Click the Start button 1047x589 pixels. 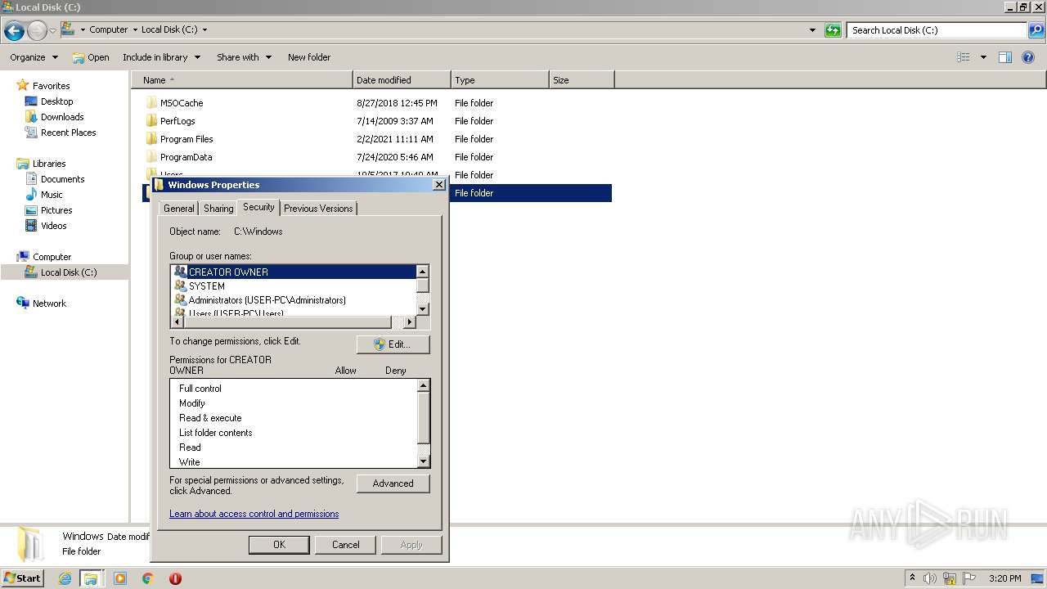click(x=23, y=578)
